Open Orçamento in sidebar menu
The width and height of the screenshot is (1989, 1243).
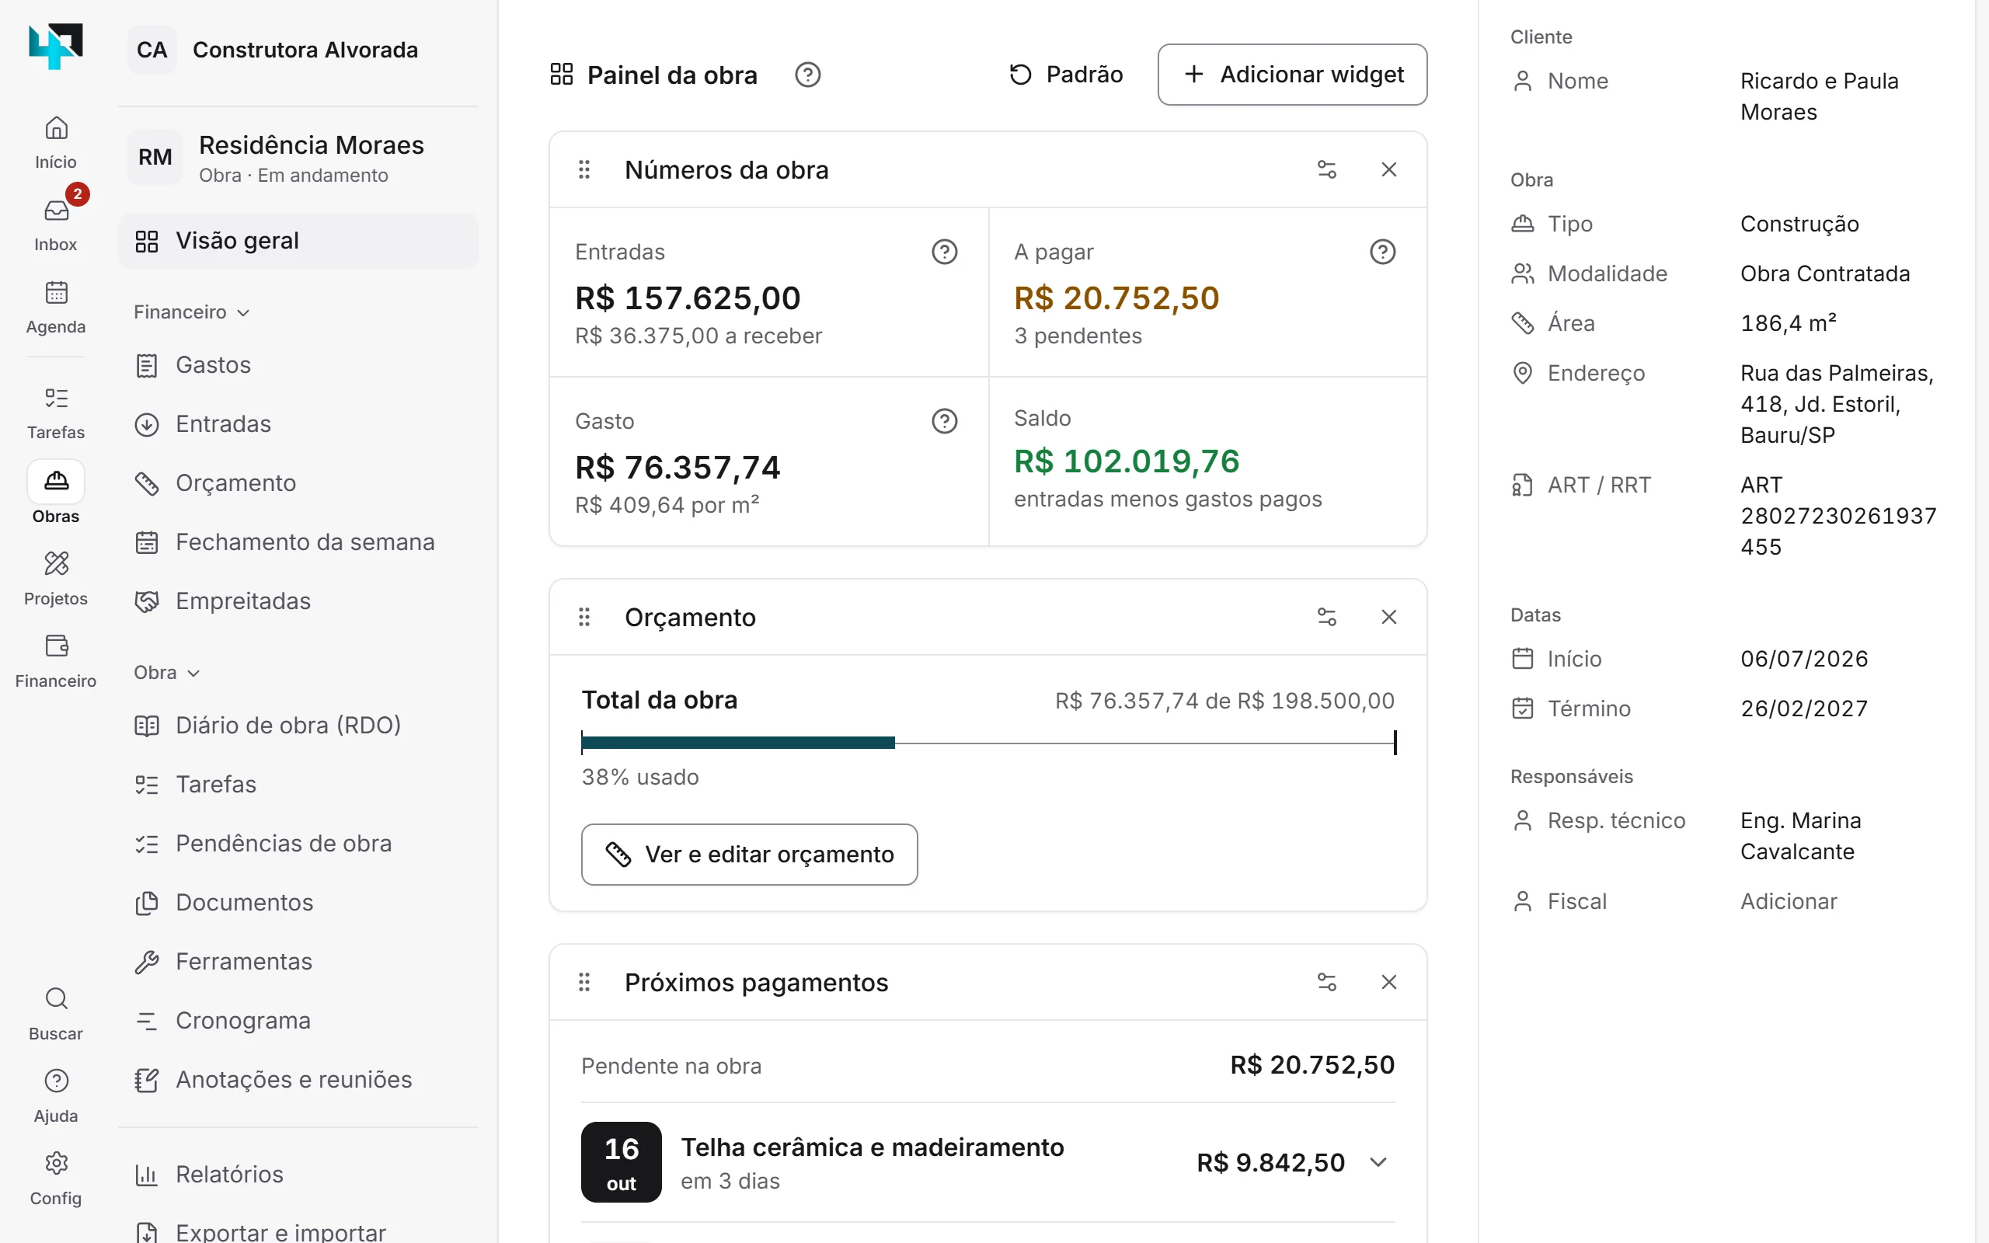298,483
